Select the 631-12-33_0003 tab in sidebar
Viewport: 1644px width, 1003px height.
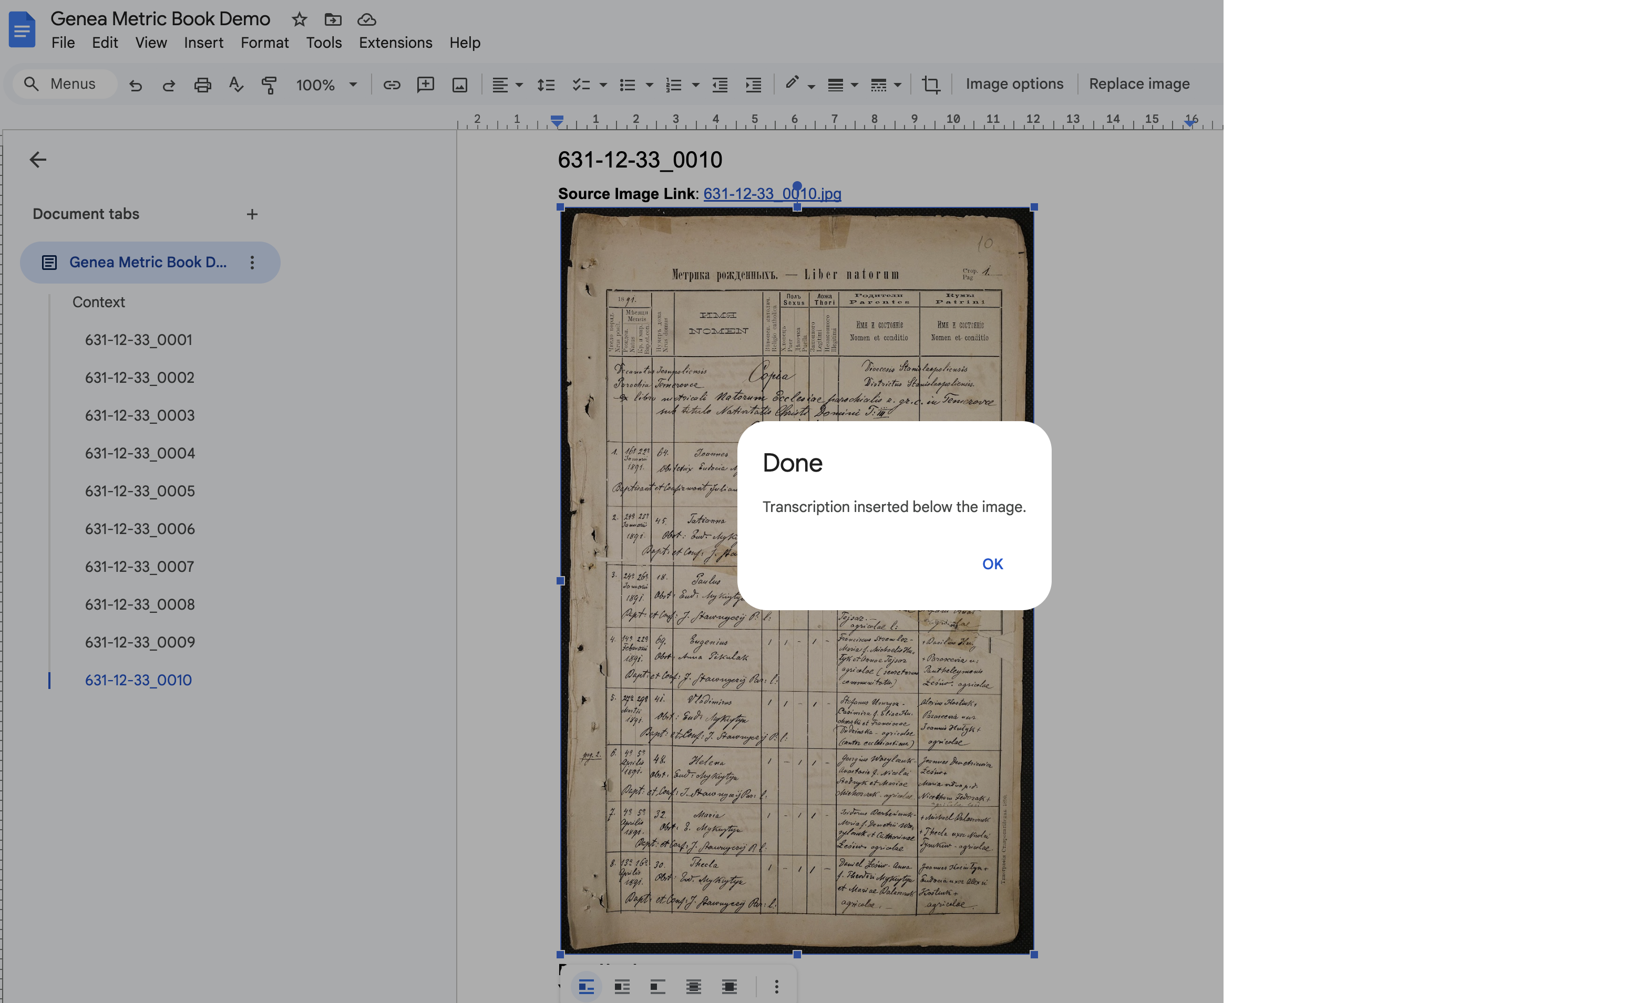point(139,414)
